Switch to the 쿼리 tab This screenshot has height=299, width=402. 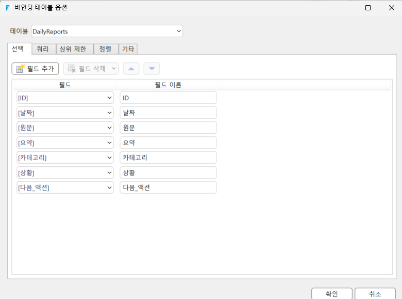coord(44,49)
